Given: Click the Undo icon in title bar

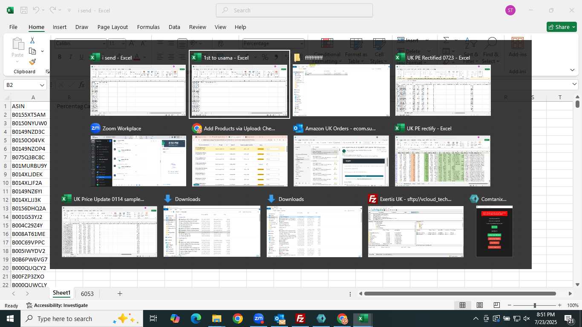Looking at the screenshot, I should click(x=36, y=10).
